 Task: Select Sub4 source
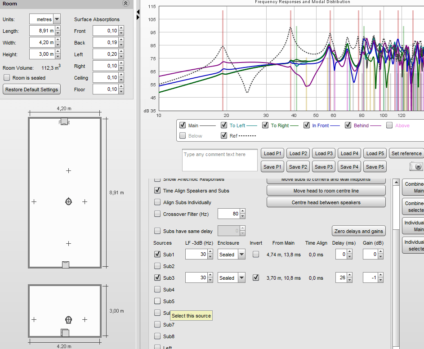pyautogui.click(x=157, y=289)
